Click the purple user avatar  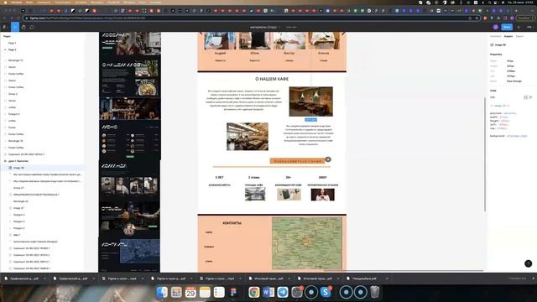[496, 27]
